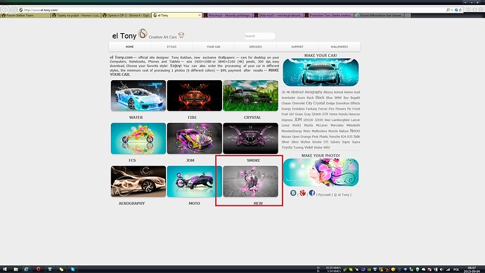The width and height of the screenshot is (485, 273).
Task: Click the Lamborghini tag in tag cloud
Action: (340, 120)
